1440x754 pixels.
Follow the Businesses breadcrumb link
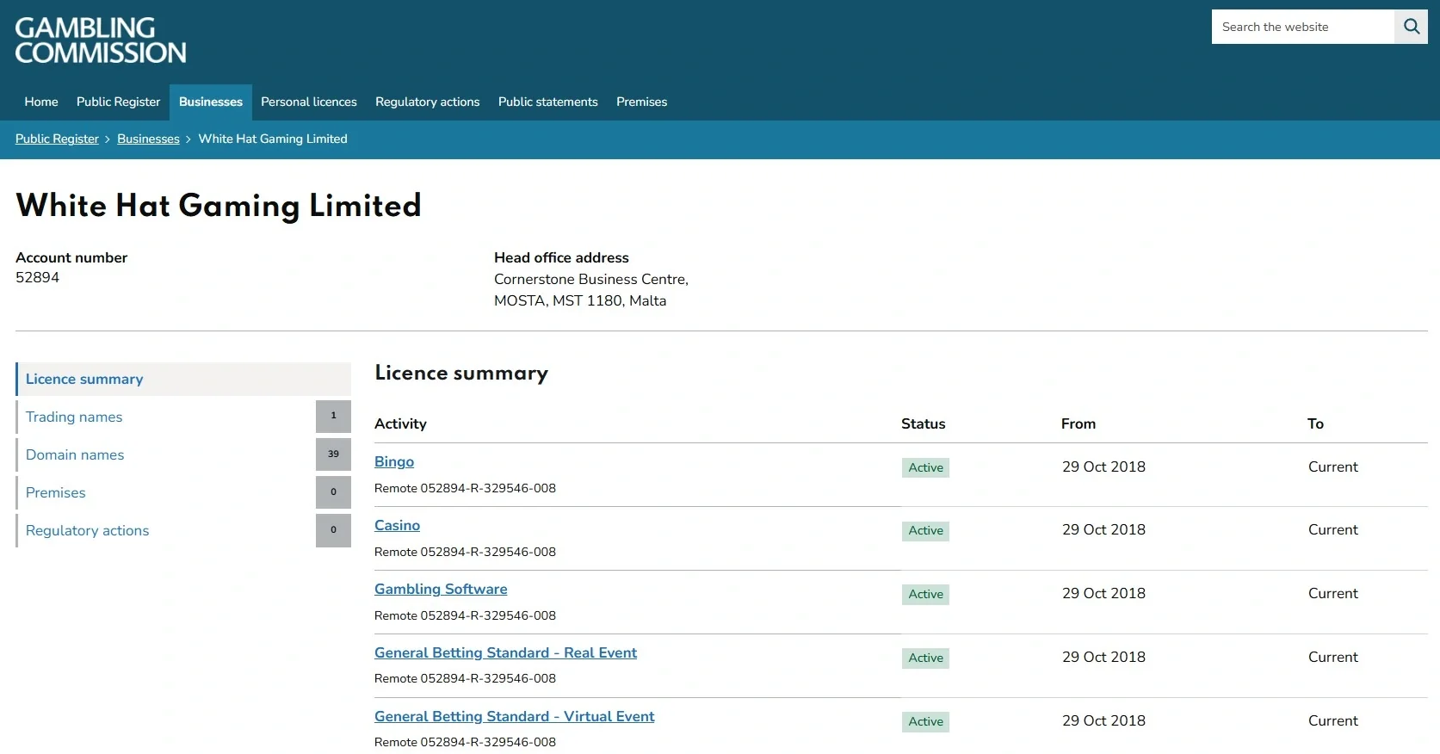coord(148,139)
